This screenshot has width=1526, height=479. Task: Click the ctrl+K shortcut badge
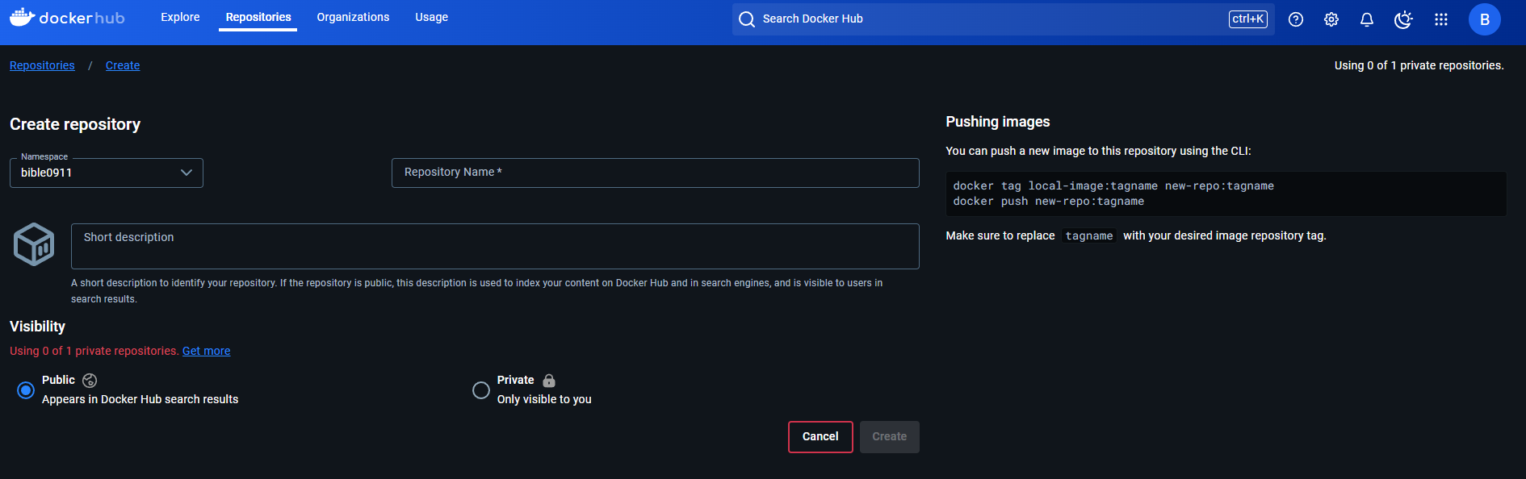coord(1248,19)
